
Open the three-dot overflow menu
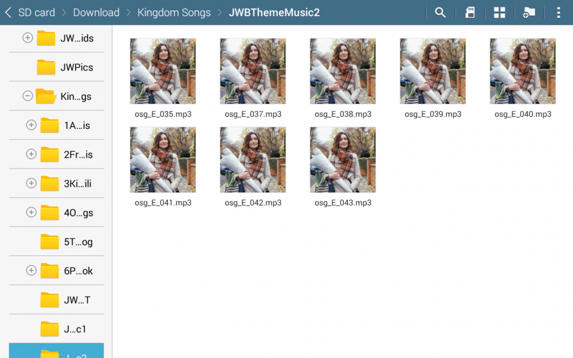558,13
